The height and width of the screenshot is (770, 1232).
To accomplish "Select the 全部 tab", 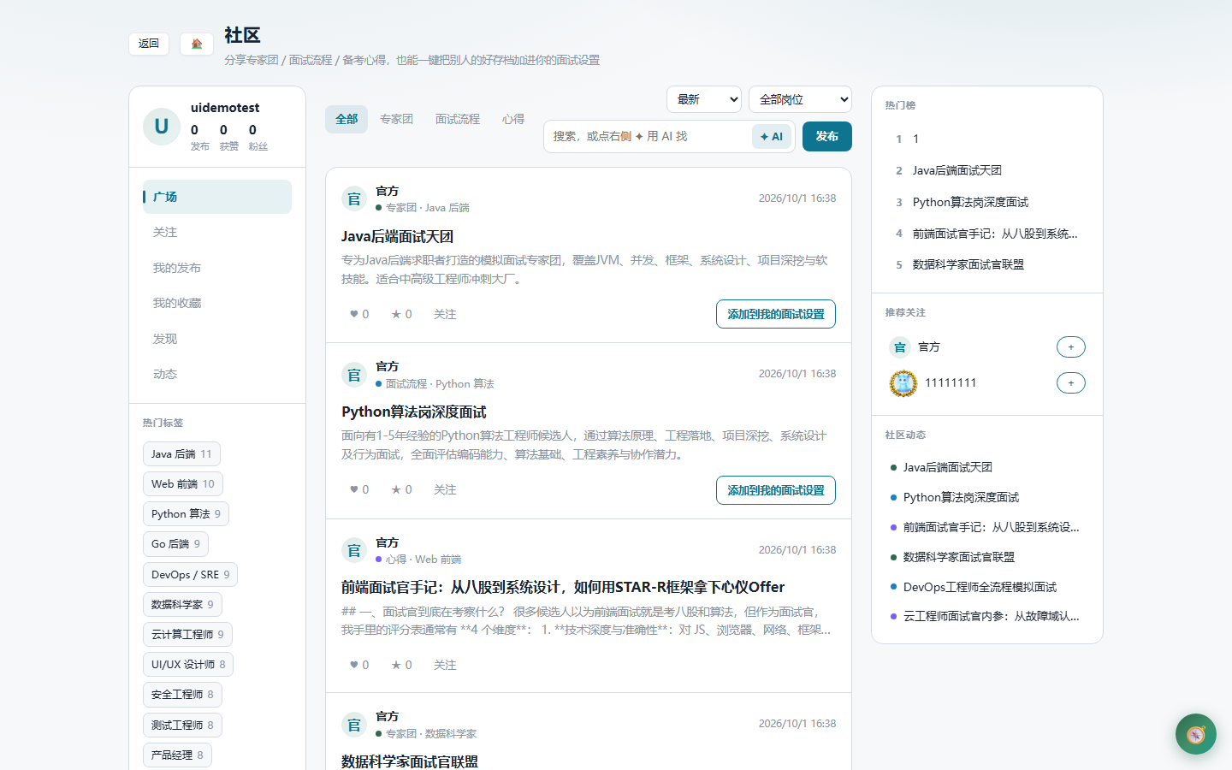I will (346, 119).
